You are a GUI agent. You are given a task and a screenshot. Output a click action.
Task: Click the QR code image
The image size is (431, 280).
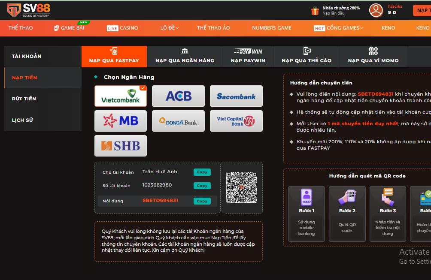(242, 187)
